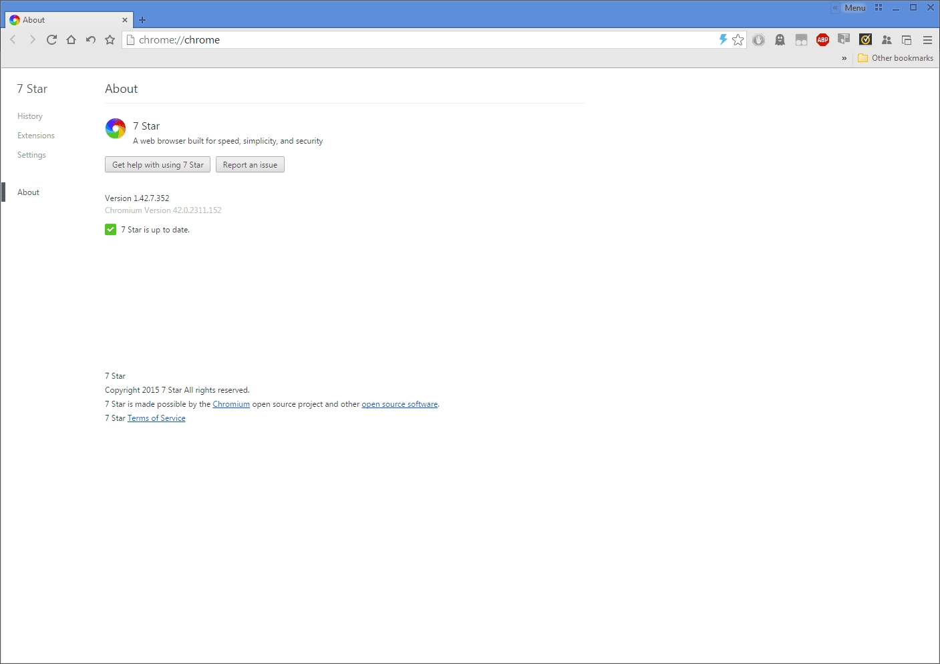Open the Chromium link
Viewport: 940px width, 664px height.
[231, 404]
